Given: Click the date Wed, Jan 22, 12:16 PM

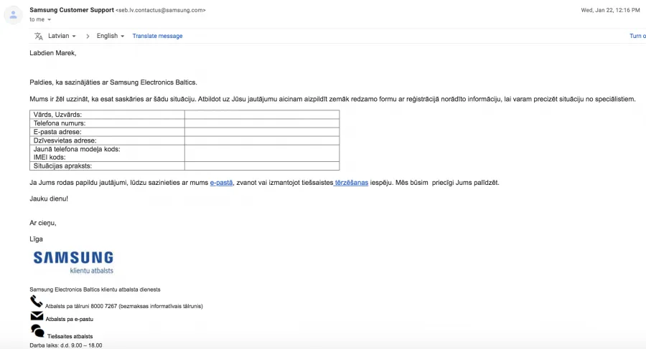Looking at the screenshot, I should [x=610, y=10].
